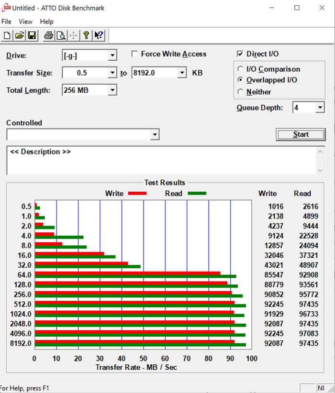Expand the Queue Depth dropdown
The height and width of the screenshot is (393, 335).
320,108
